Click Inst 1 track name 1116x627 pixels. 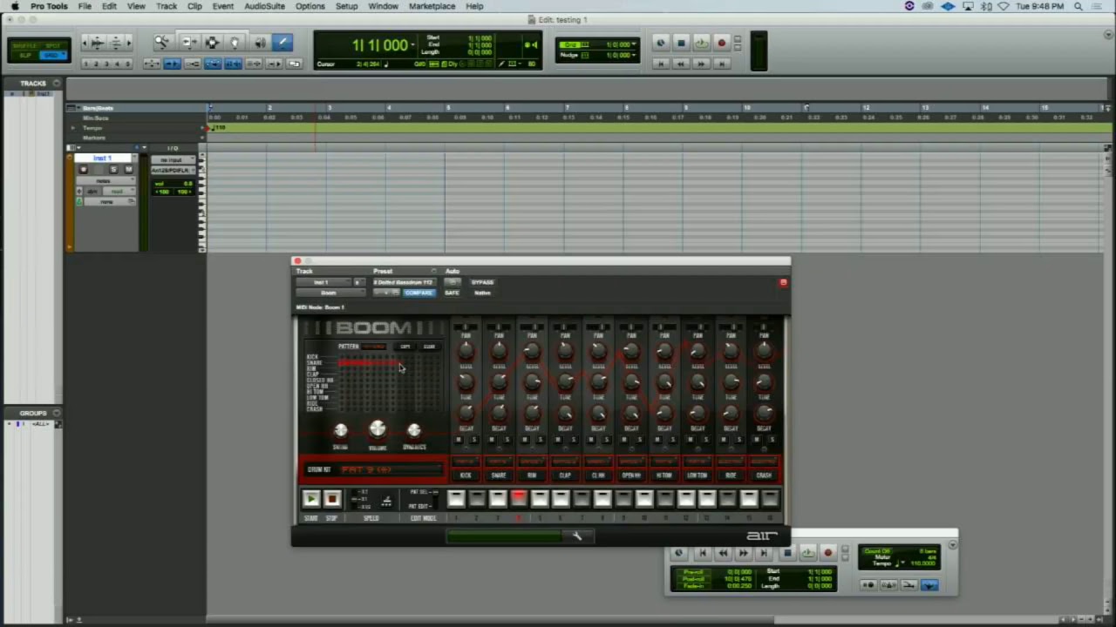(104, 158)
